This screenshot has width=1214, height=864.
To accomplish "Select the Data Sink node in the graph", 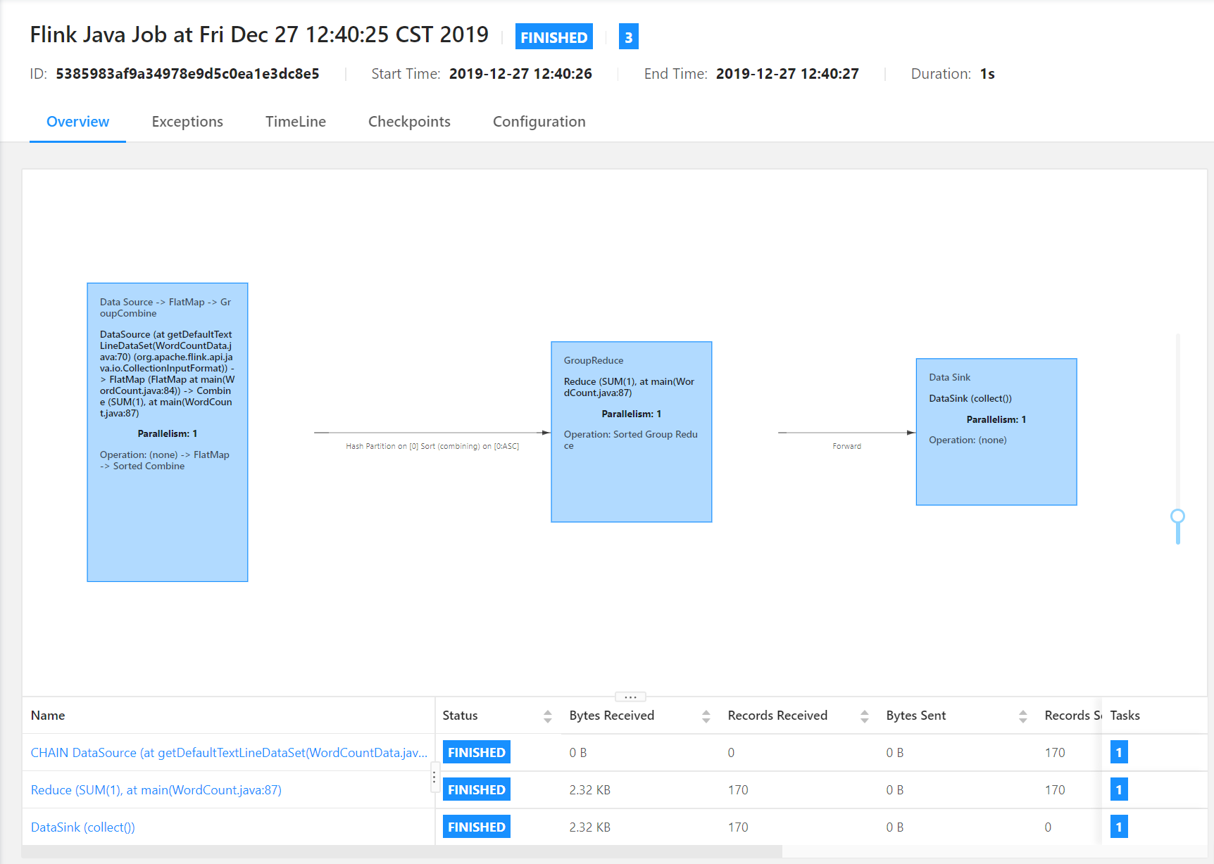I will pyautogui.click(x=996, y=431).
